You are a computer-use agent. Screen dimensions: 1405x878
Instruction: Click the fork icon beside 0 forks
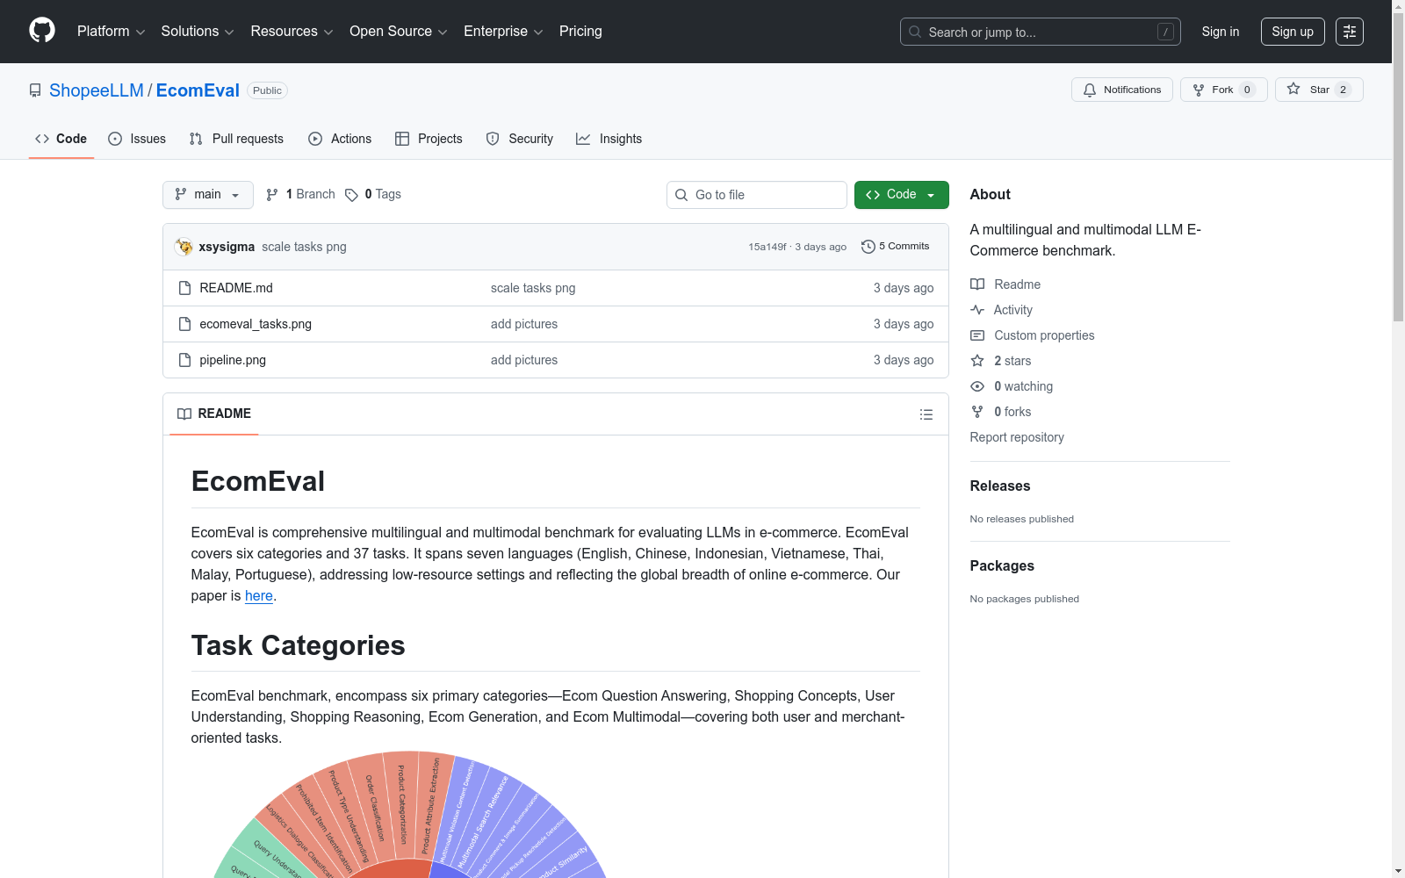(x=977, y=412)
